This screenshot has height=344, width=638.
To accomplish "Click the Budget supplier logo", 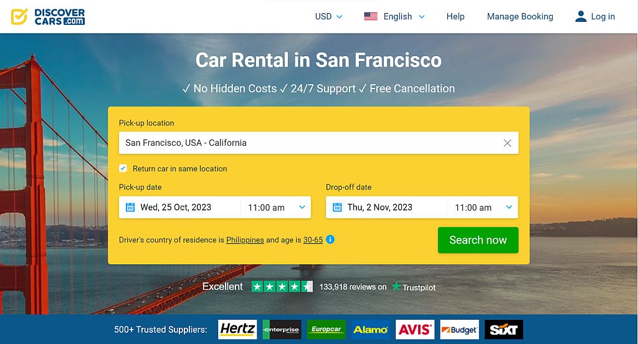I will pos(459,329).
